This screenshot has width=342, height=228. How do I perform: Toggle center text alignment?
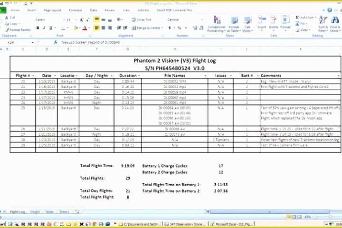coord(104,28)
